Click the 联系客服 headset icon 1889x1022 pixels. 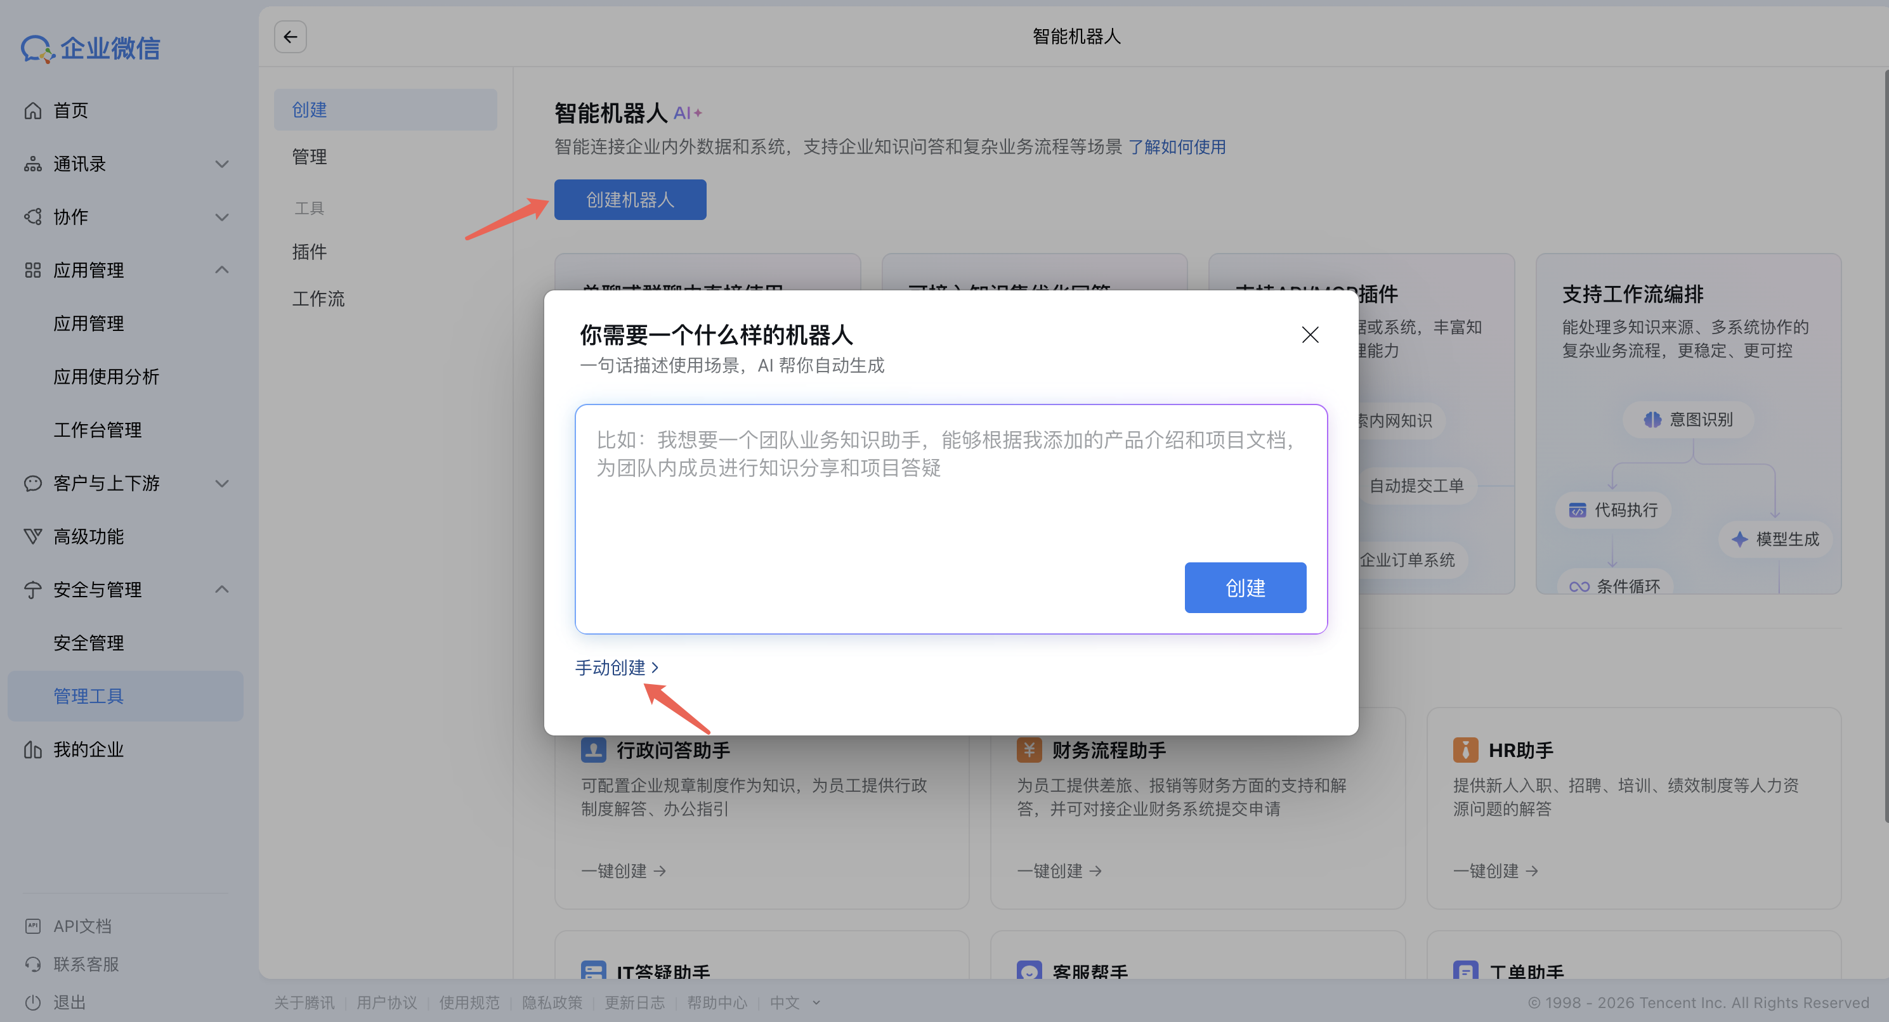tap(33, 964)
